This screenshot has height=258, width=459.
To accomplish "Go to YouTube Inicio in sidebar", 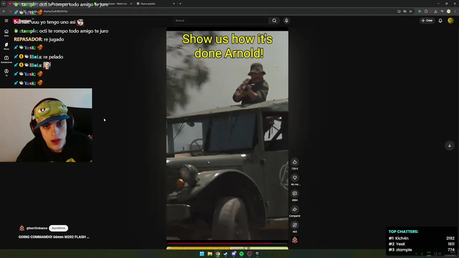I will (x=6, y=33).
